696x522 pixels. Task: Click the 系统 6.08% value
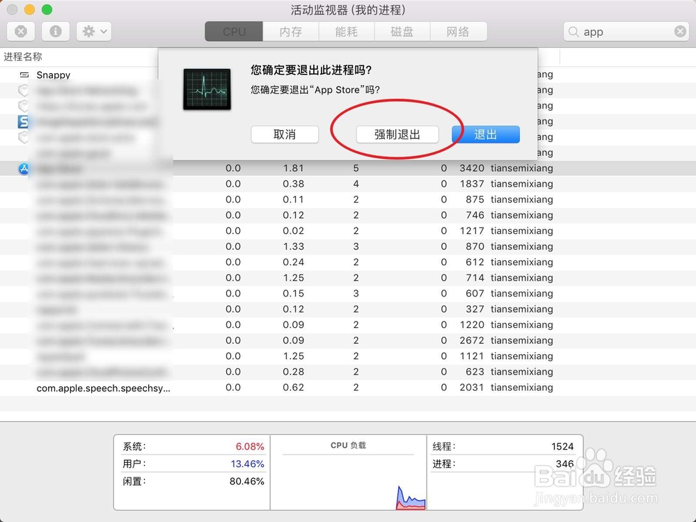tap(249, 447)
